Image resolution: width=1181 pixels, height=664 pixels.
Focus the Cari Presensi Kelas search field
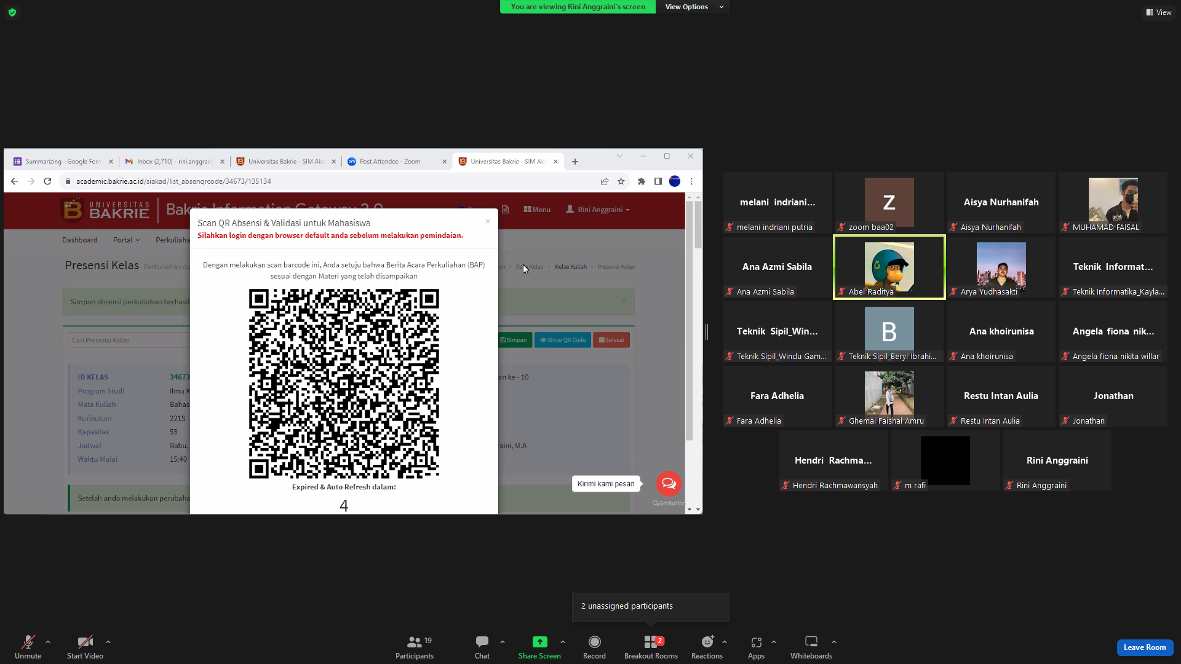point(129,340)
